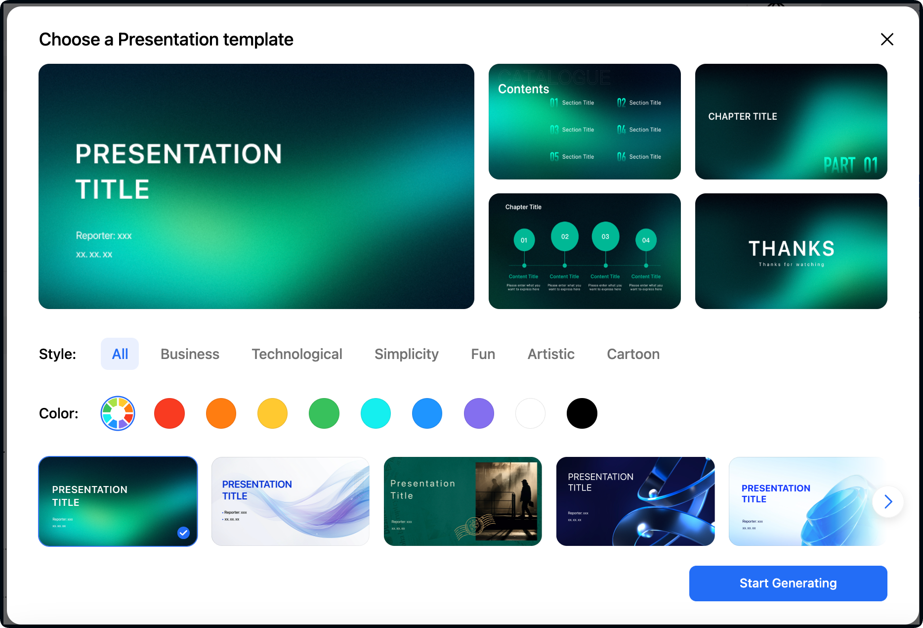Open the Contents slide preview
Viewport: 923px width, 628px height.
click(585, 122)
